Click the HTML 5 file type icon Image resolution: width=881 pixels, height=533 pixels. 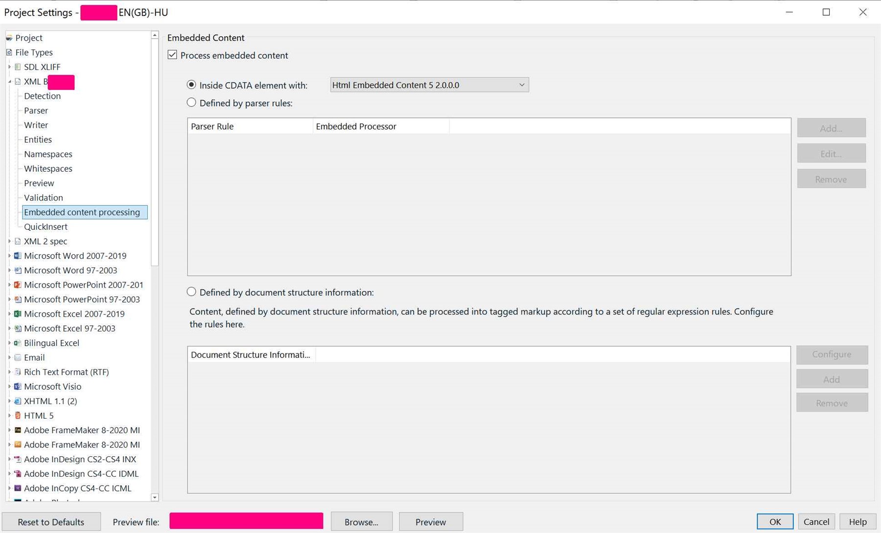tap(18, 416)
